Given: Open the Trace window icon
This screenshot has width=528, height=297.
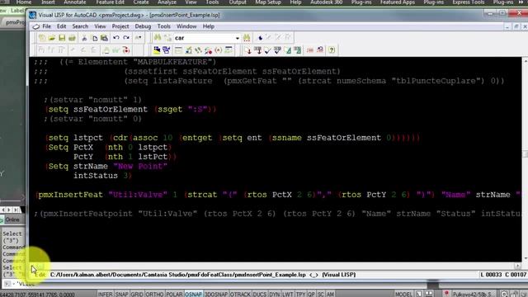Looking at the screenshot, I should pyautogui.click(x=198, y=50).
